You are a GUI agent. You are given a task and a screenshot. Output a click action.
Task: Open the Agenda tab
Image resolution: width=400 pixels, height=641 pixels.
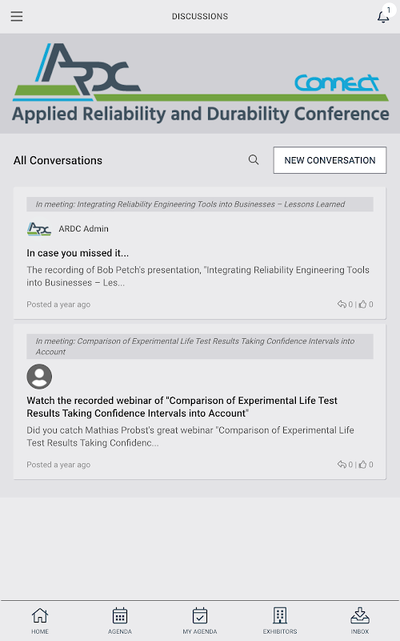(x=120, y=620)
